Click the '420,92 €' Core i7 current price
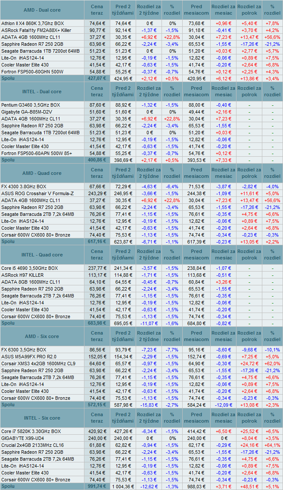The width and height of the screenshot is (283, 490). pos(97,431)
